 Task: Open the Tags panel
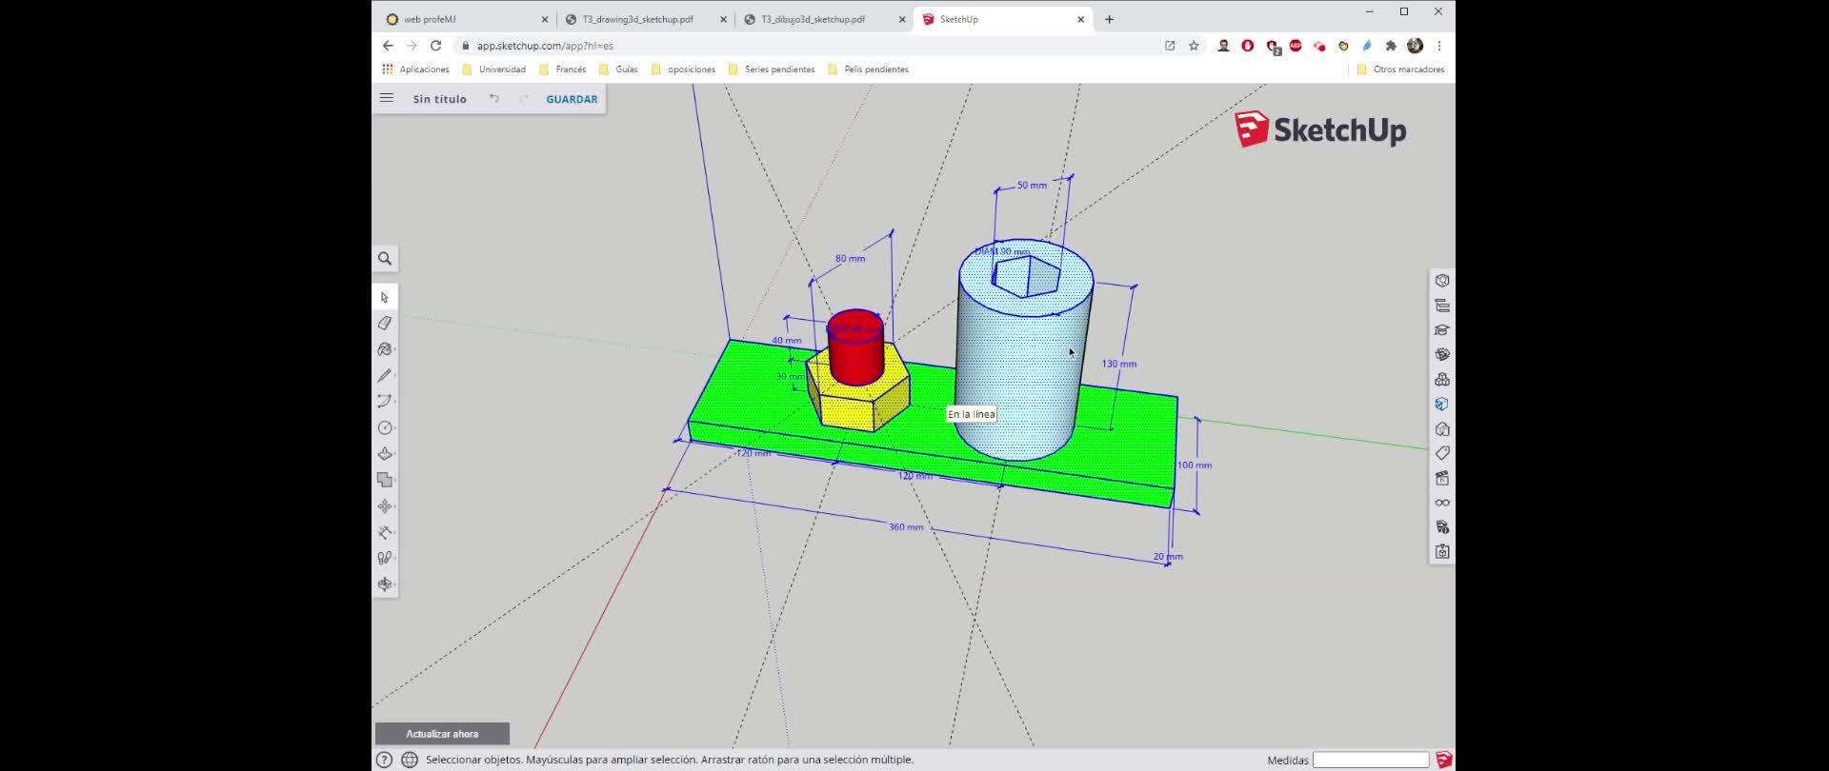pos(1442,453)
